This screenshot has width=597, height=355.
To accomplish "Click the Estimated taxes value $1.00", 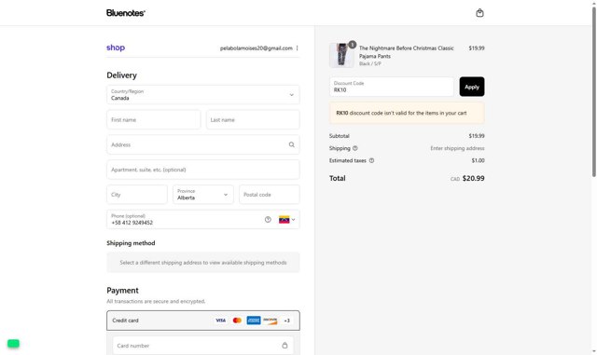I will pos(478,160).
